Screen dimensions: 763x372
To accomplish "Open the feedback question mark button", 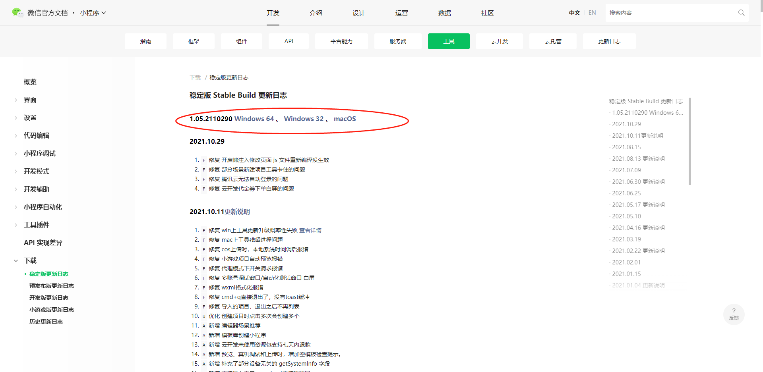I will tap(734, 314).
